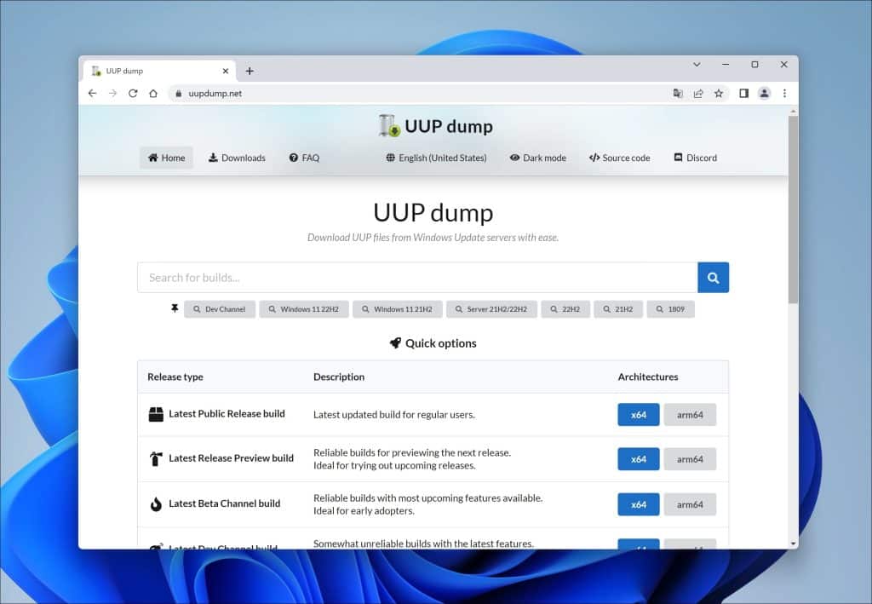Enable Dark mode
872x604 pixels.
(x=538, y=158)
